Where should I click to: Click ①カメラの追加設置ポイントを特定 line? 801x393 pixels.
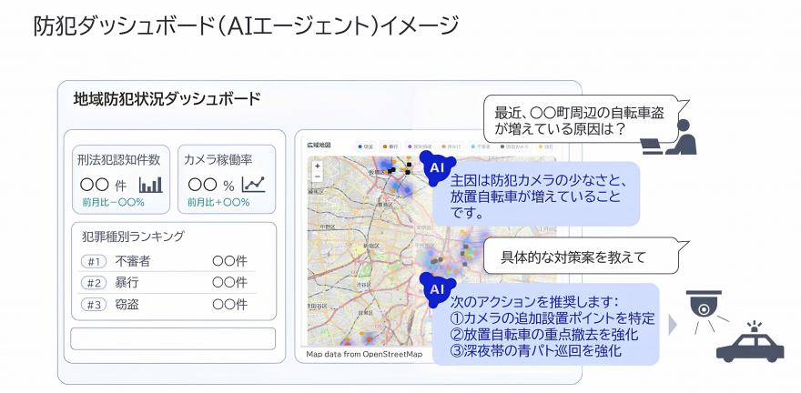pyautogui.click(x=553, y=318)
